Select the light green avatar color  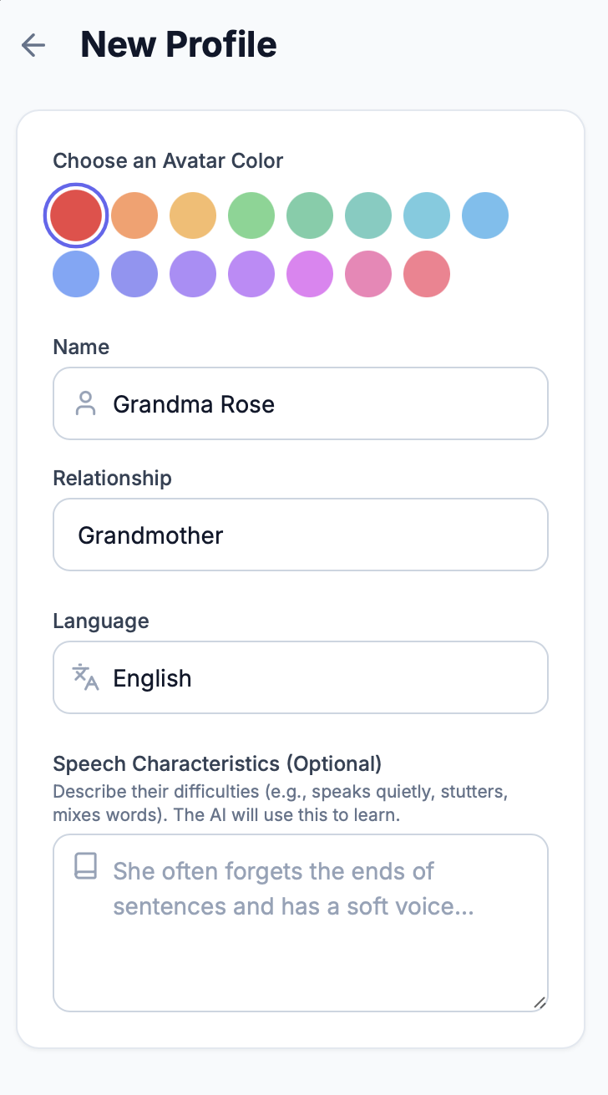pos(251,215)
